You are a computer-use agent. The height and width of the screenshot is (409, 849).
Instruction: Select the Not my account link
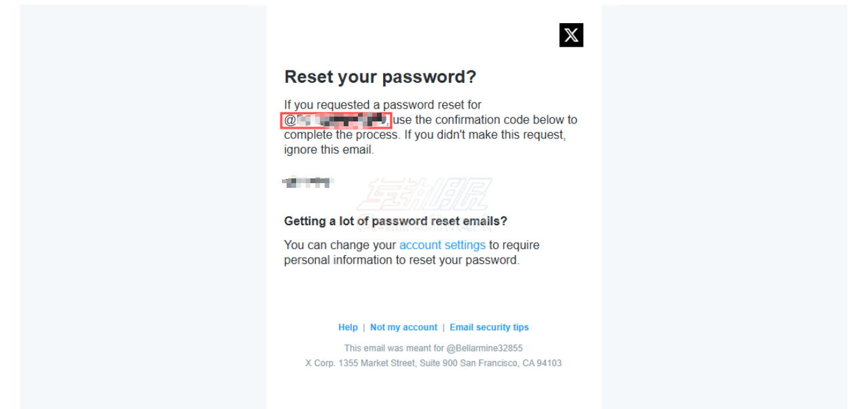click(403, 327)
